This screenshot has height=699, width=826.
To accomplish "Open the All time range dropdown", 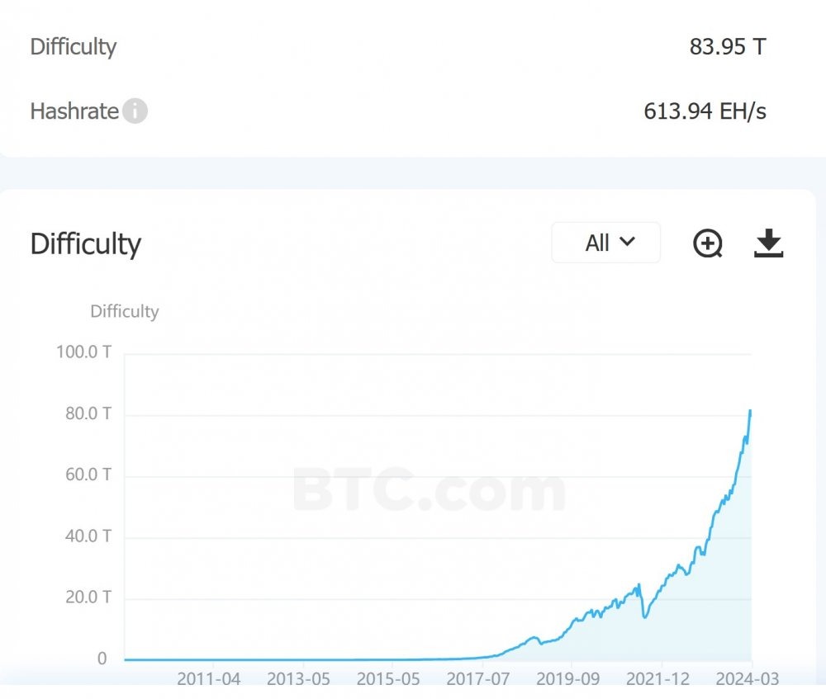I will coord(605,243).
